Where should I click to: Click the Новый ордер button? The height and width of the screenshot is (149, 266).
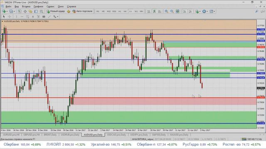click(x=56, y=11)
